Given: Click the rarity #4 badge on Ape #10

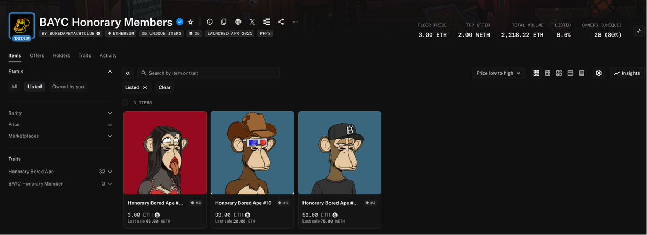Looking at the screenshot, I should [283, 203].
